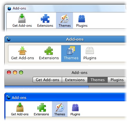
Task: Click the globe icon in the XP titlebar
Action: [x=8, y=97]
